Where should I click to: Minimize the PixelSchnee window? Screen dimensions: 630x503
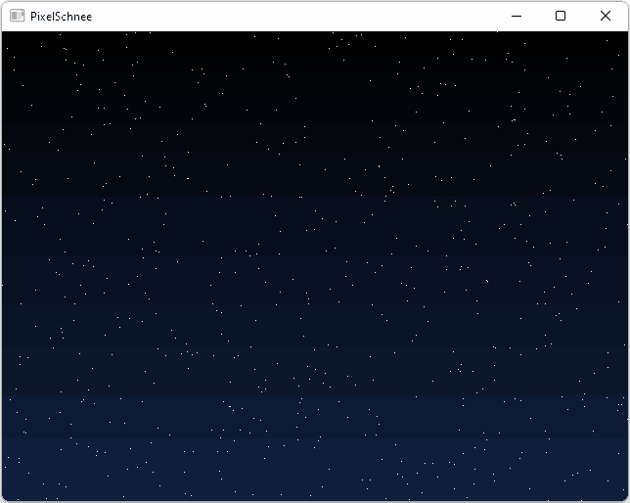(x=517, y=16)
